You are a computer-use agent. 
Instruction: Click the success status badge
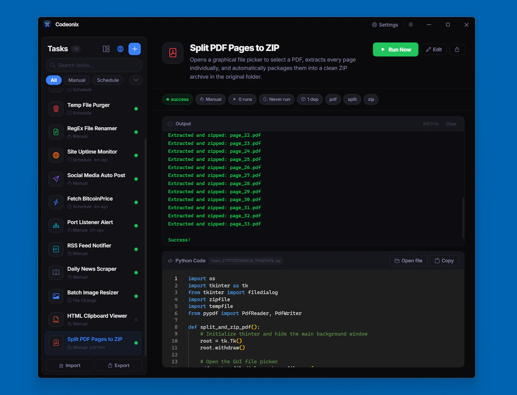pos(177,99)
